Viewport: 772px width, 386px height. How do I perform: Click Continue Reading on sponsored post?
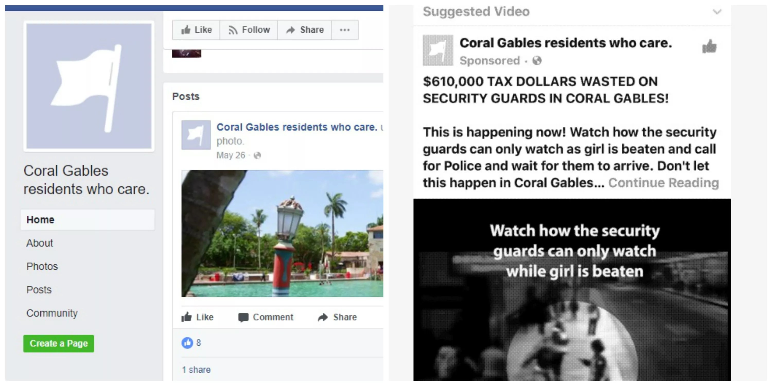[663, 183]
